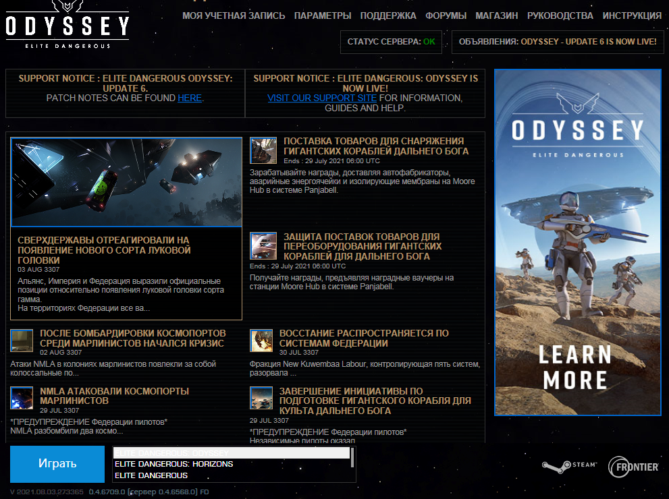669x499 pixels.
Task: Open thumbnail for Восстание распространяется article
Action: point(261,340)
